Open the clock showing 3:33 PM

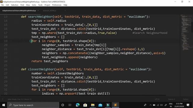pyautogui.click(x=179, y=105)
